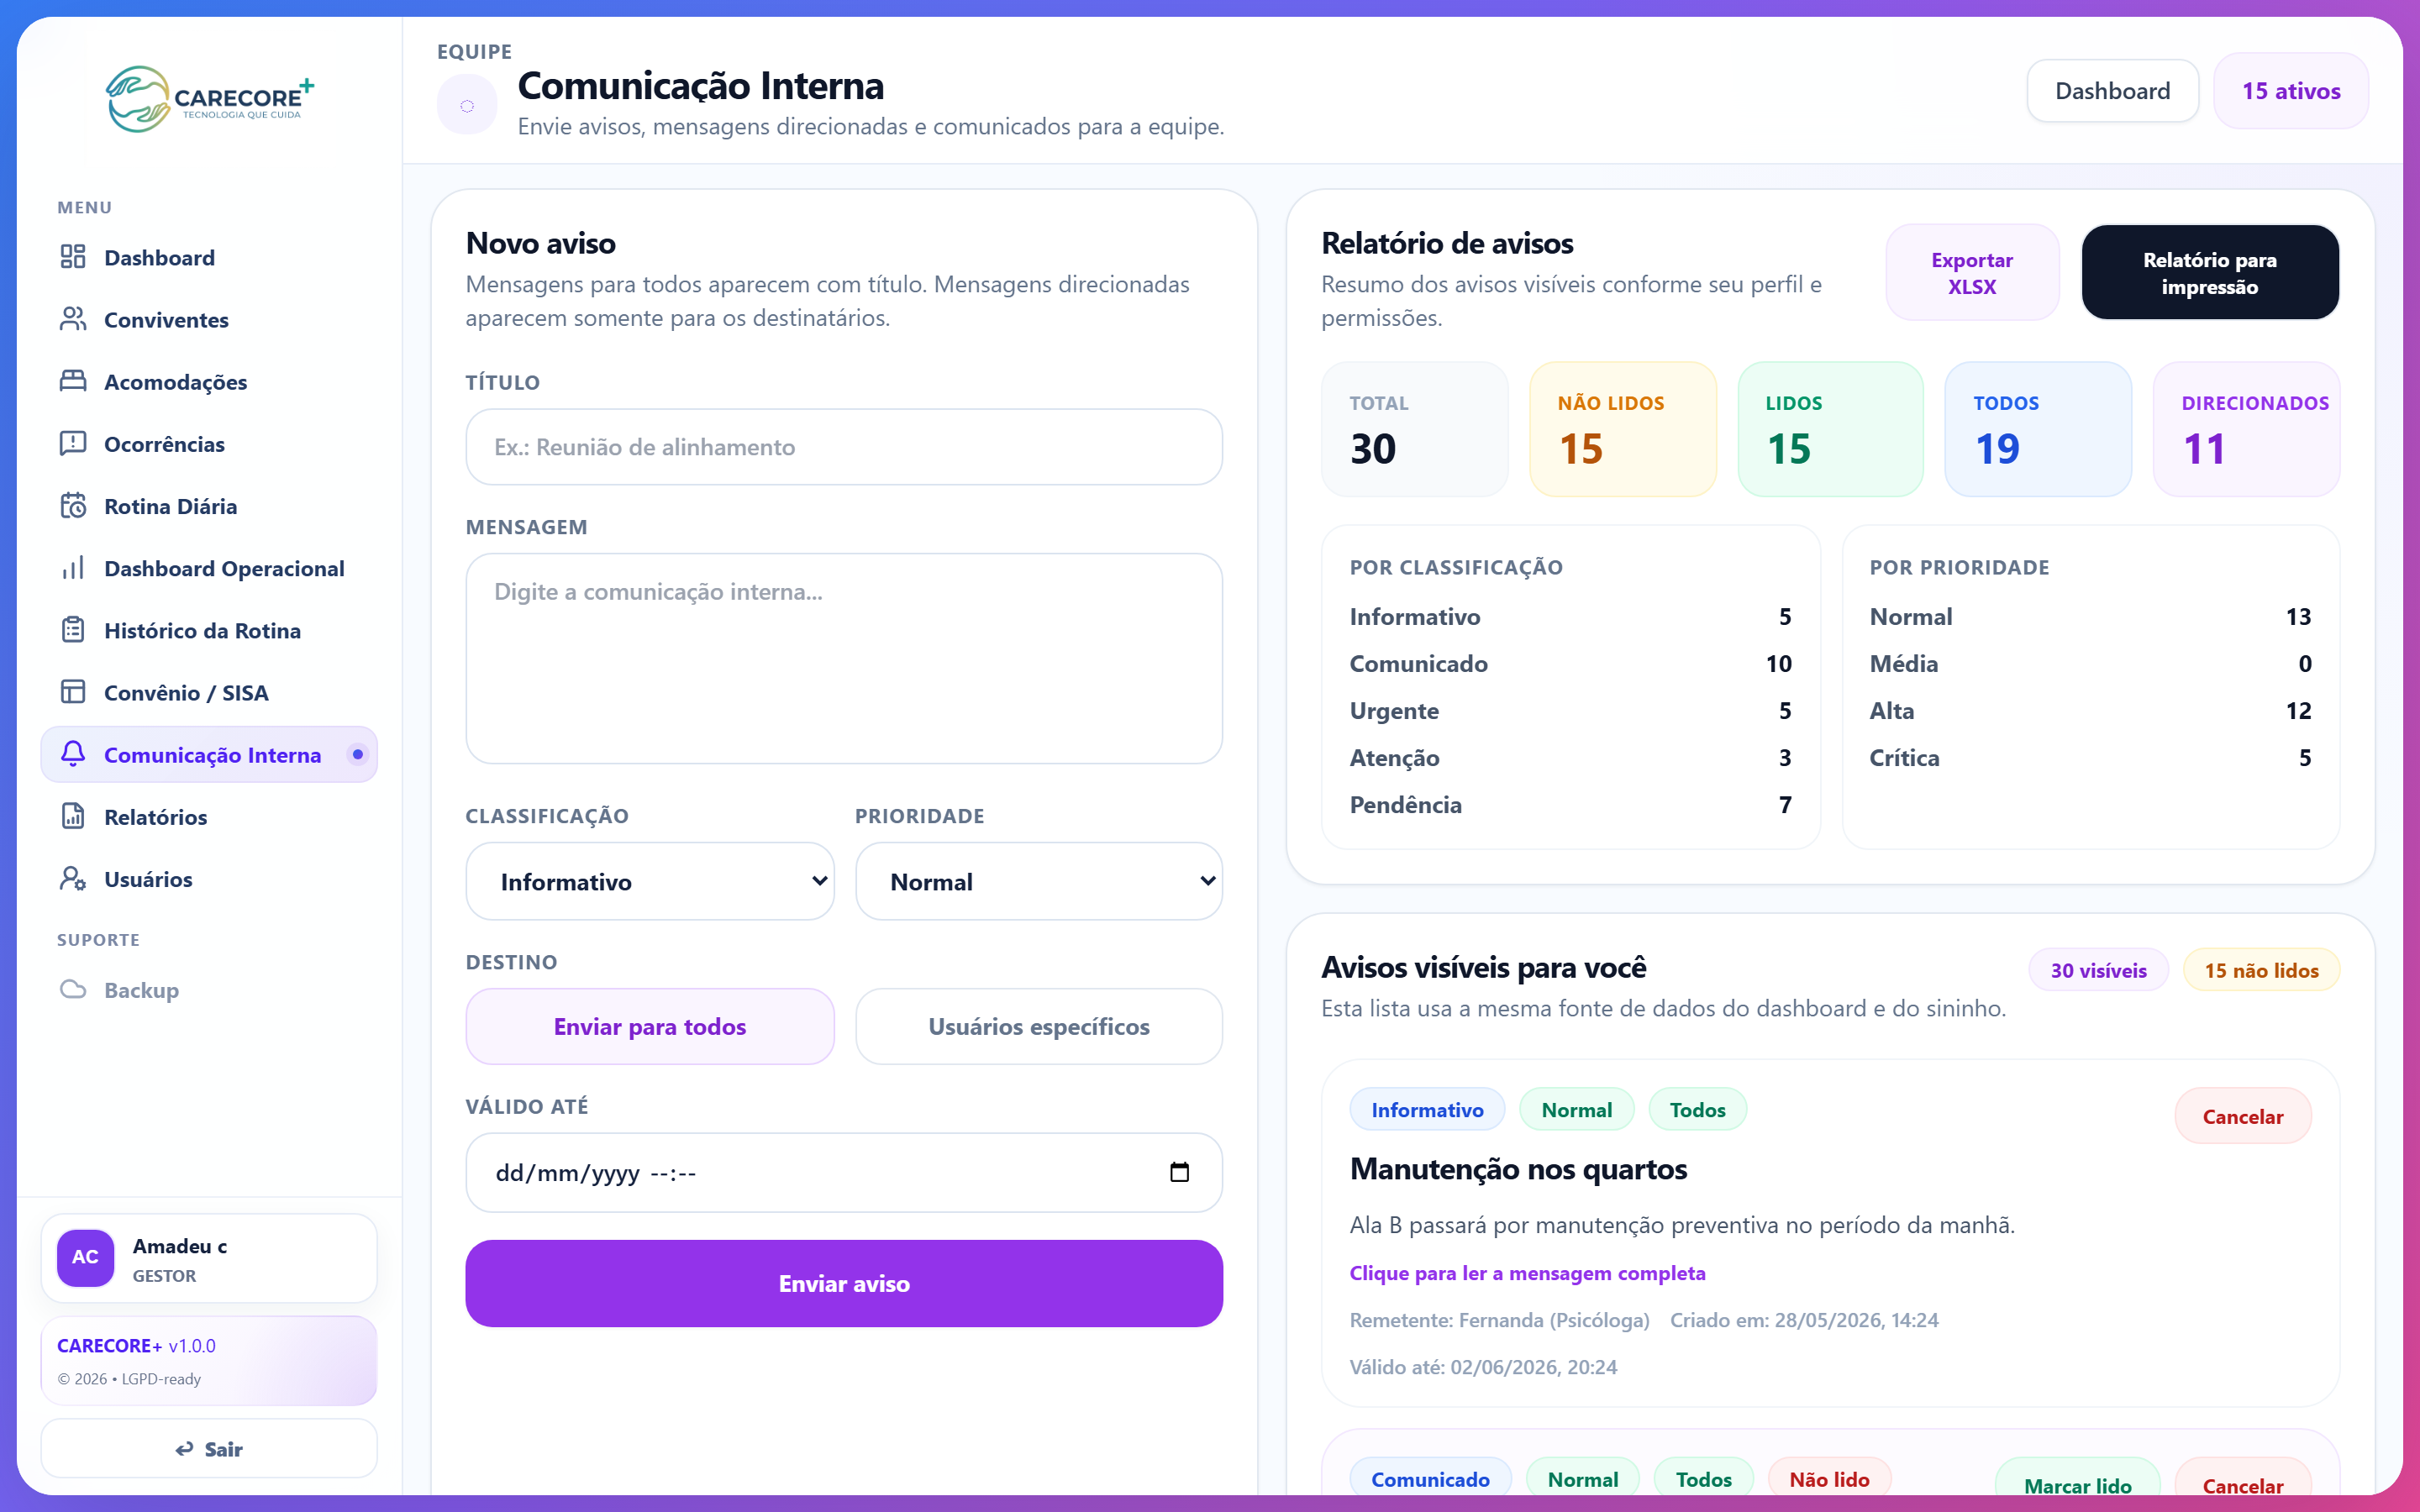Click the Todos 19 stat card

2038,429
